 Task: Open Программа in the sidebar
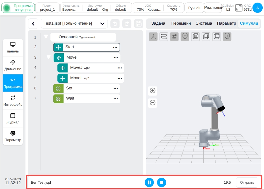click(x=13, y=83)
